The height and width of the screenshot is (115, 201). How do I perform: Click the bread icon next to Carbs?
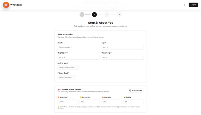[102, 97]
